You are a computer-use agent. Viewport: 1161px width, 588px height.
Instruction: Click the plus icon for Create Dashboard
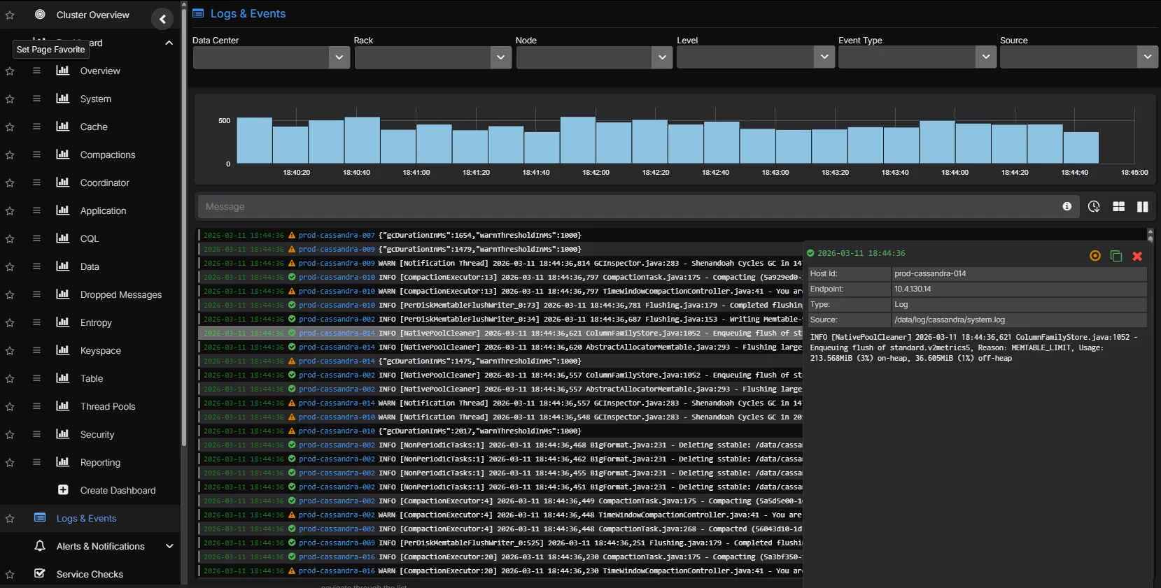pos(63,489)
